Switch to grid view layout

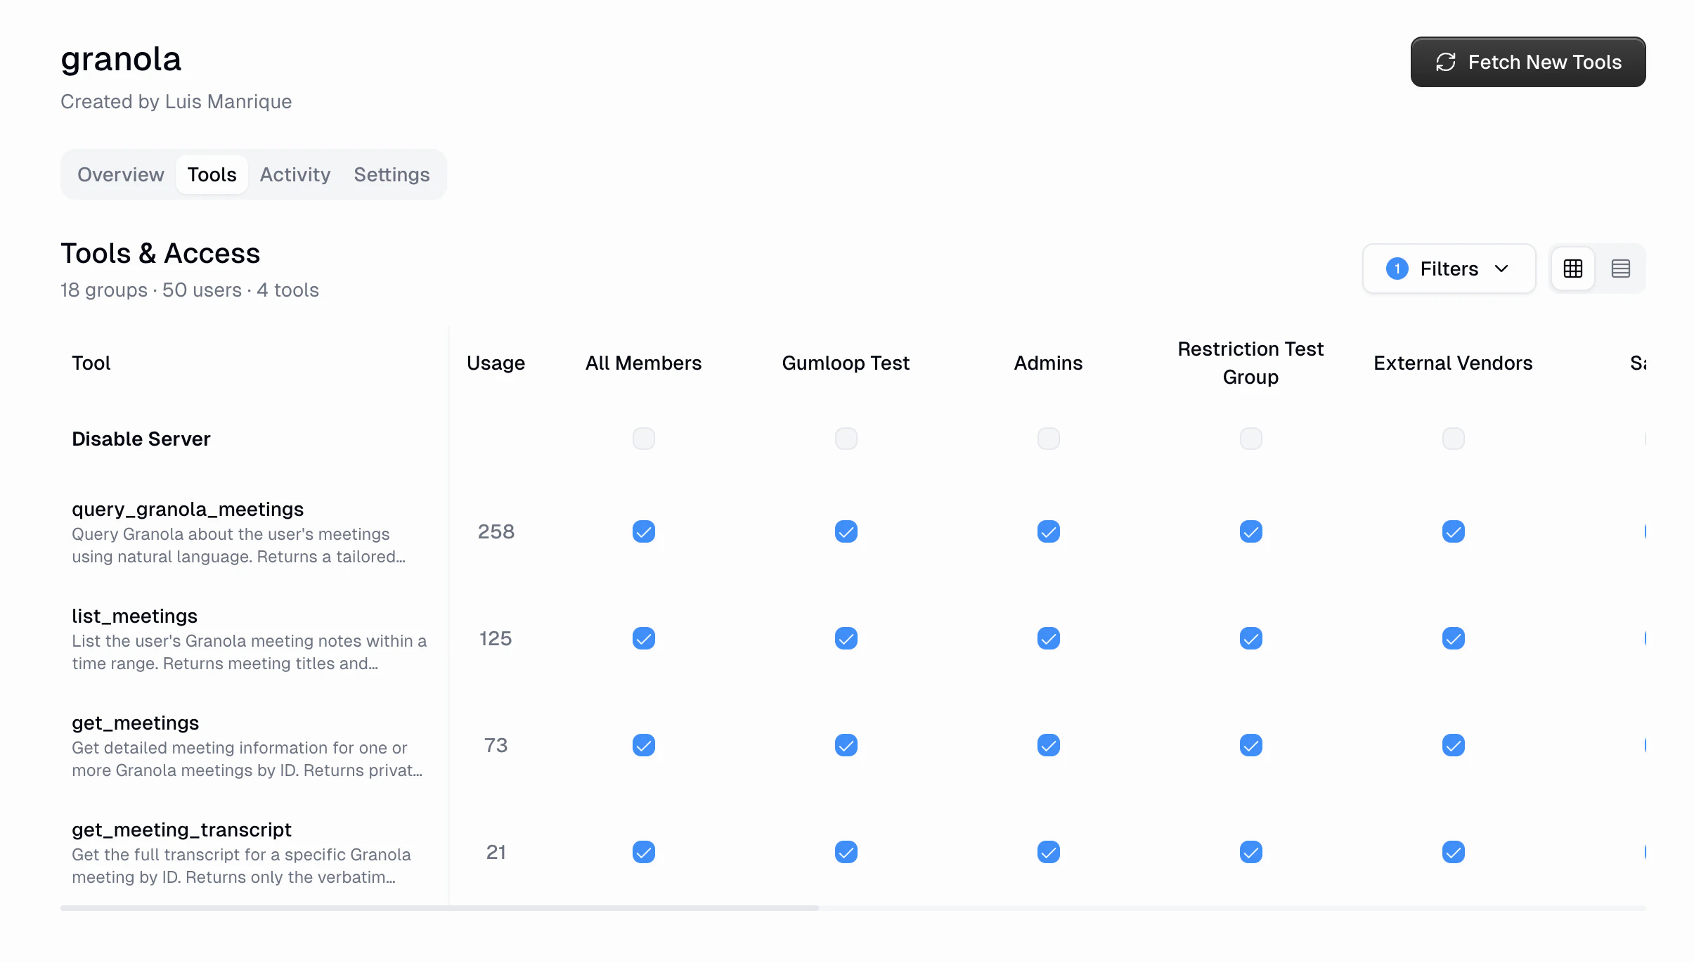[x=1573, y=269]
